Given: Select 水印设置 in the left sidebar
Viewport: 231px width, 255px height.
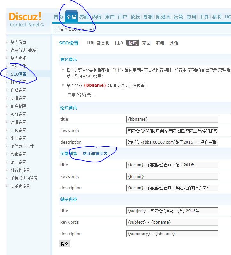Looking at the screenshot, I should click(x=18, y=138).
